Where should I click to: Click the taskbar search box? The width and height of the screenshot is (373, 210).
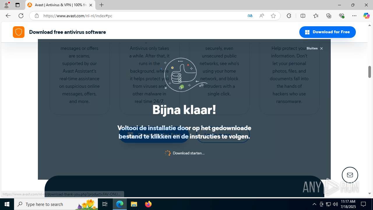[56, 204]
